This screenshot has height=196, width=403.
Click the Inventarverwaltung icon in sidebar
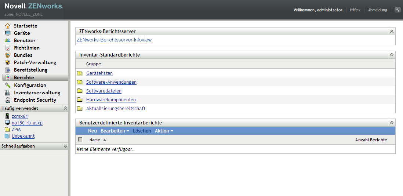[x=7, y=92]
